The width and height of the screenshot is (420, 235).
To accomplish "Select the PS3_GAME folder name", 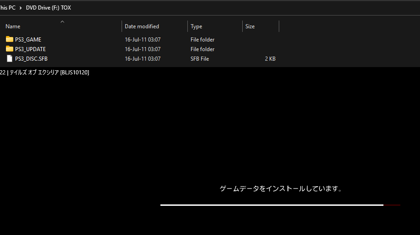I will click(28, 40).
